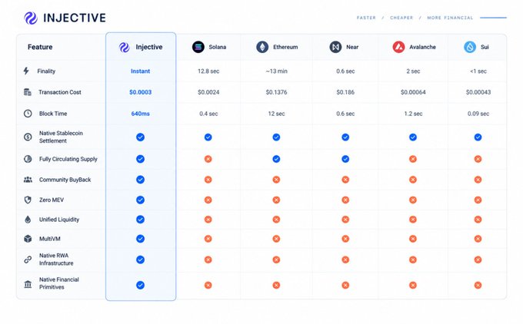Click the Injective column logo icon
The image size is (523, 324).
pos(125,48)
